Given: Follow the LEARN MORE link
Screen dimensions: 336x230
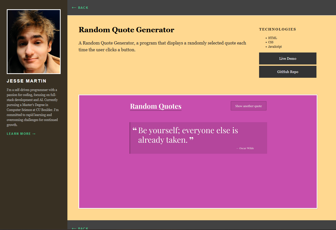Looking at the screenshot, I should coord(19,133).
